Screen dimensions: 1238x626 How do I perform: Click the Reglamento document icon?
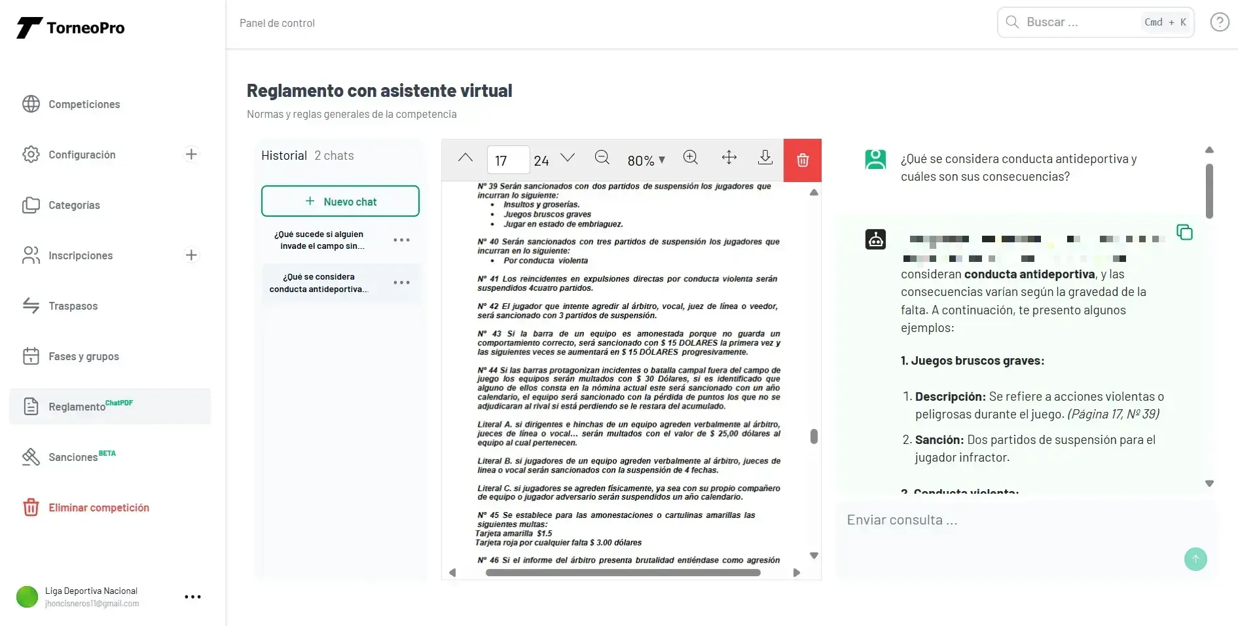31,407
